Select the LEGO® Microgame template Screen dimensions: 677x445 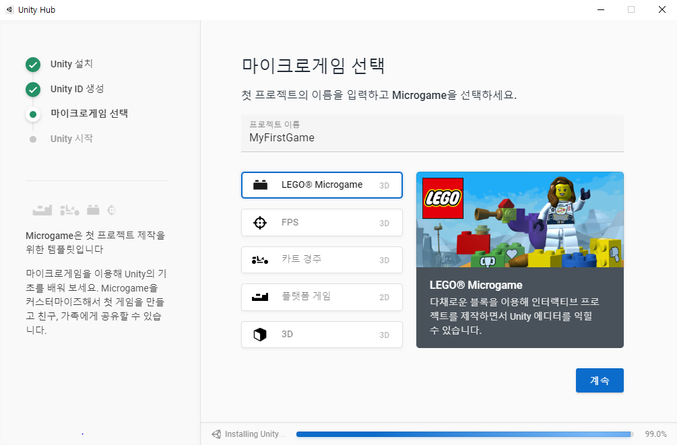[x=322, y=185]
